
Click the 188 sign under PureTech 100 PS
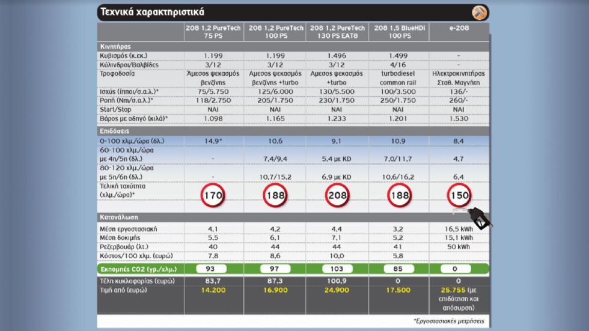click(275, 195)
